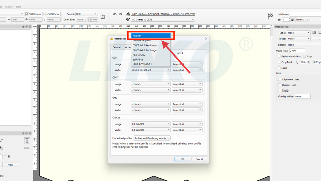Screen dimensions: 321x181
Task: Choose D50/2 AVA Interchange profile
Action: click(151, 45)
